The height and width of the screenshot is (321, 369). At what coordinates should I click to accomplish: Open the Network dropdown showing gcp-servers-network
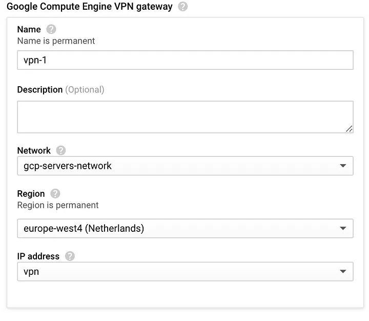(185, 166)
